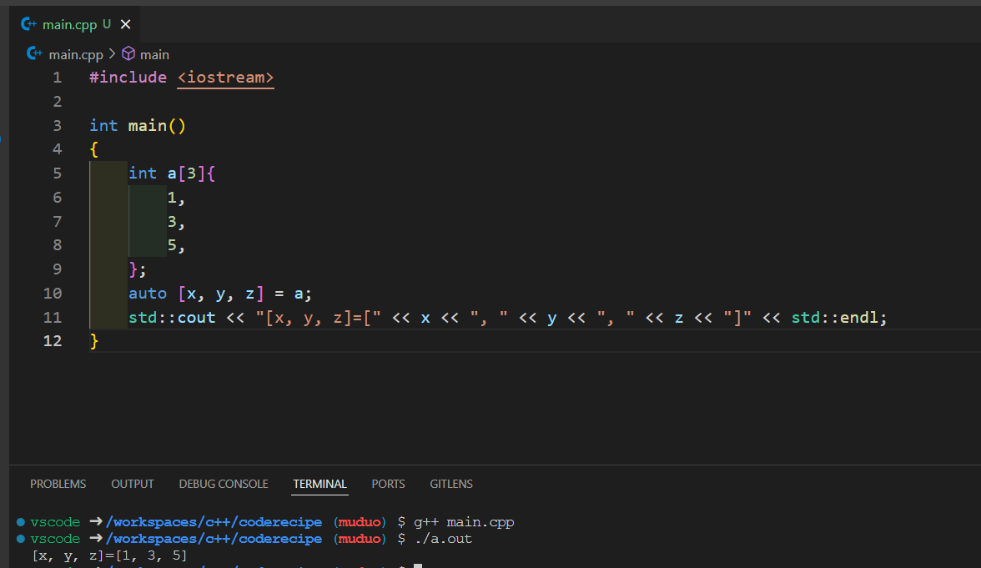Click main.cpp in the breadcrumb path
Viewport: 981px width, 568px height.
[x=76, y=54]
